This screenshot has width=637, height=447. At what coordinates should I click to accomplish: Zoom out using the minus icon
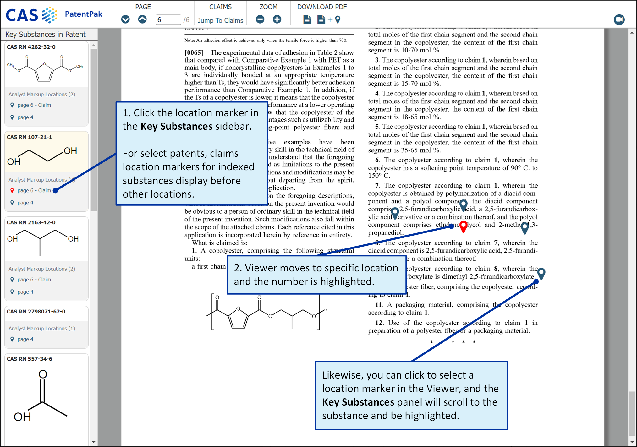point(260,19)
